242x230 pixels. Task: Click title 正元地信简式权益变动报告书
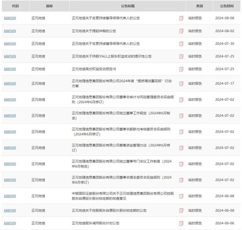[94, 69]
